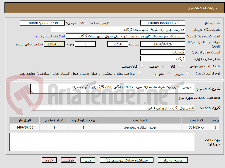Toggle the Islamic treasury payment checkbox
This screenshot has width=225, height=168.
tap(139, 73)
